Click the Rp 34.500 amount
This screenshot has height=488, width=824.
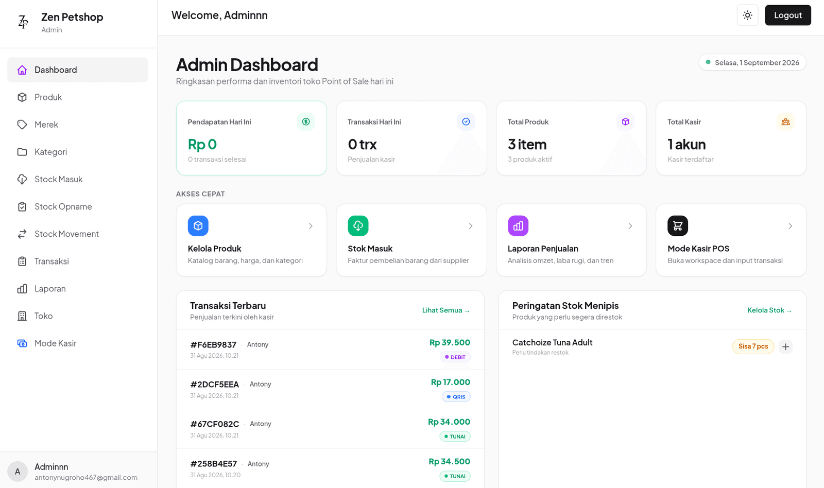tap(449, 462)
